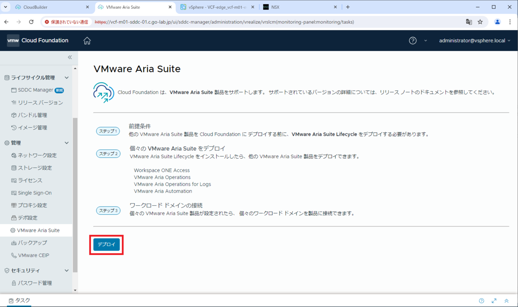The width and height of the screenshot is (518, 307).
Task: Open デポ設定 in sidebar
Action: point(25,218)
